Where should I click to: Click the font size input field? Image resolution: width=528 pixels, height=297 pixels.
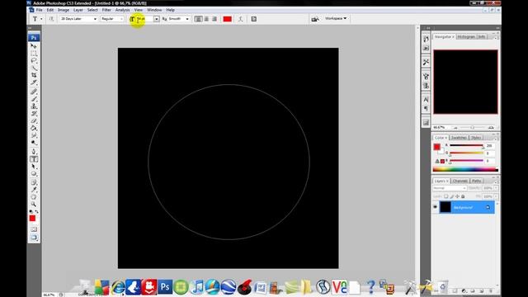(x=145, y=19)
